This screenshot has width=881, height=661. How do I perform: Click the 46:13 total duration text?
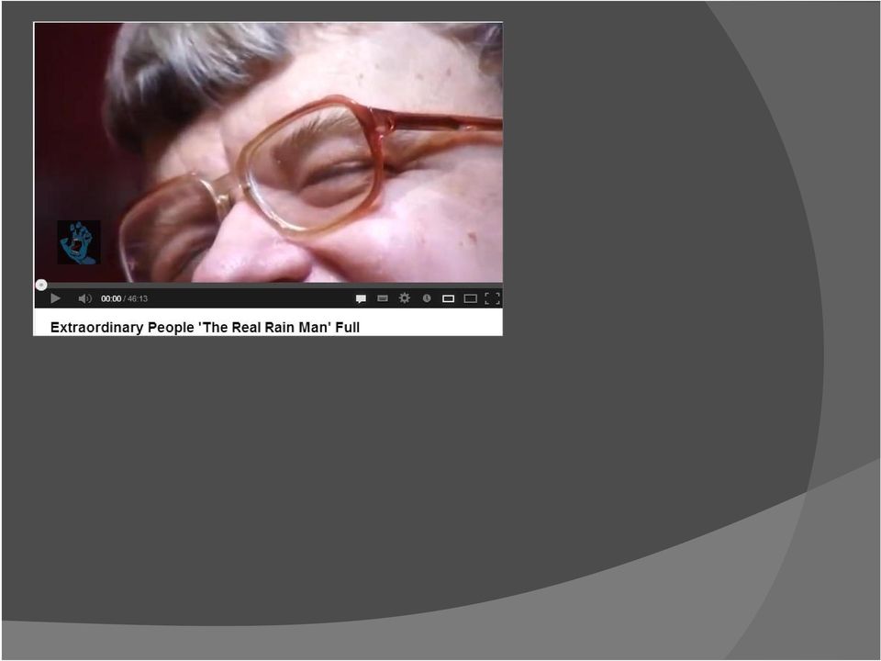point(138,298)
